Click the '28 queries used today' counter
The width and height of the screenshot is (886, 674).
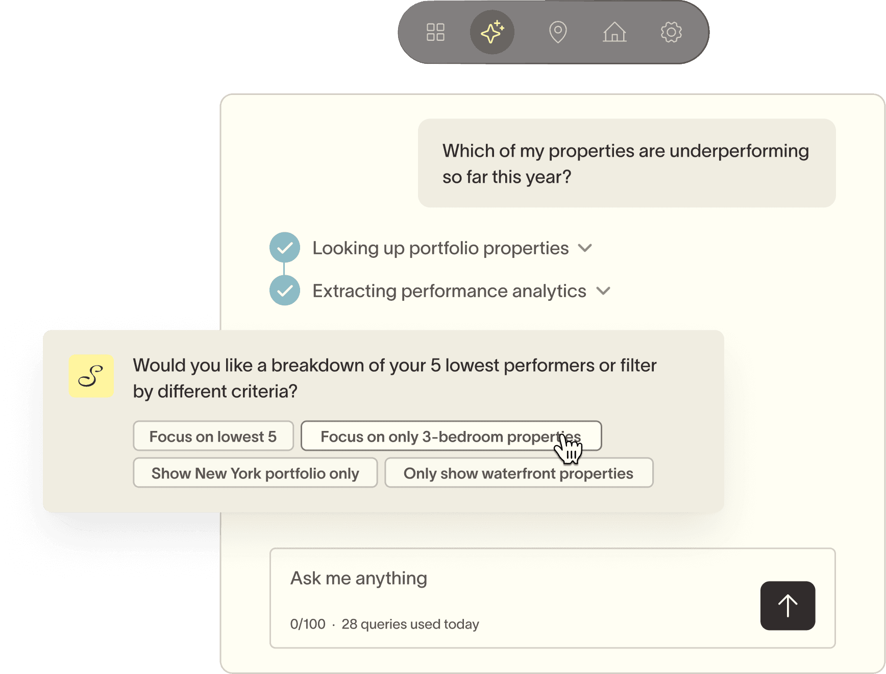pyautogui.click(x=411, y=624)
